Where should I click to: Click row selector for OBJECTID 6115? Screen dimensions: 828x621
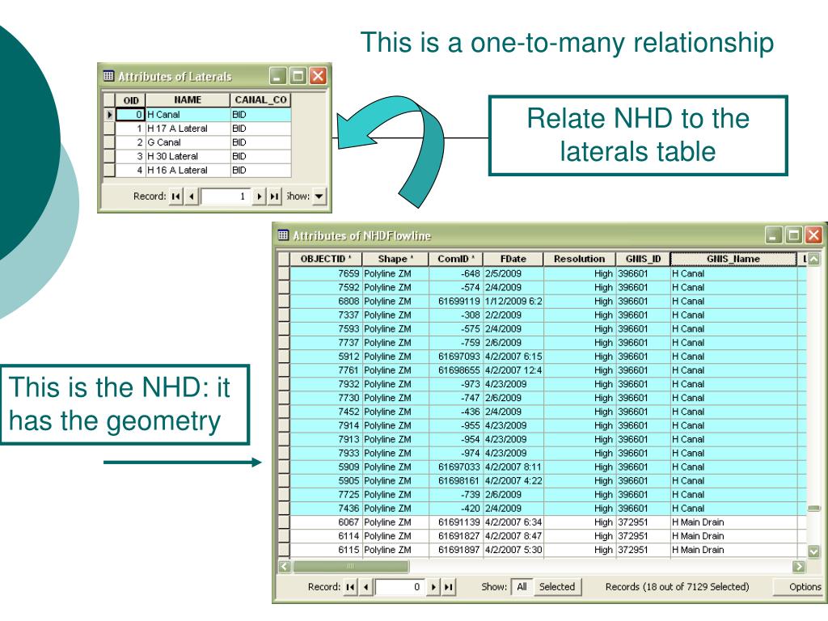284,550
